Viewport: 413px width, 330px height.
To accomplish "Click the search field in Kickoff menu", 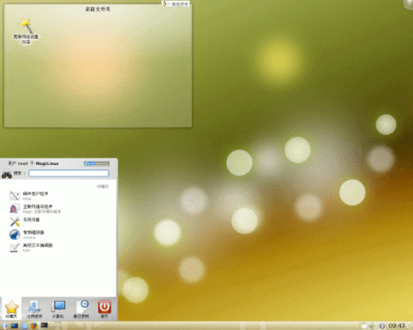I will point(69,173).
